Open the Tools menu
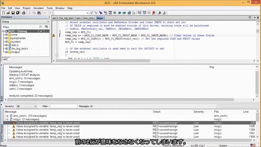Image resolution: width=261 pixels, height=147 pixels. (x=49, y=8)
